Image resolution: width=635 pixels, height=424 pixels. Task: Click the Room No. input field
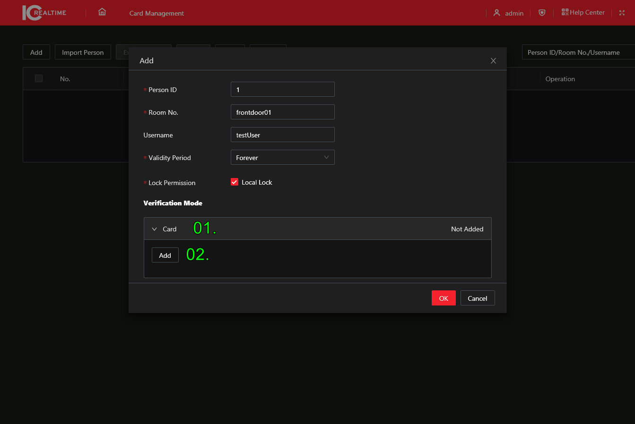282,112
